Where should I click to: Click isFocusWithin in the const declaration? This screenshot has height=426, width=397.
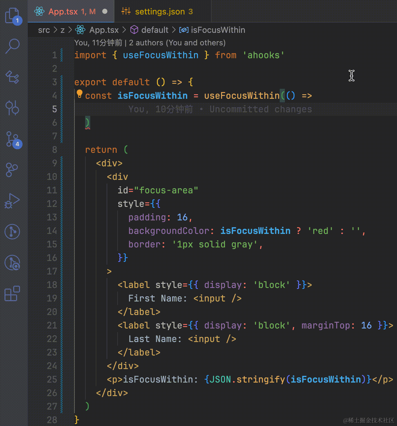point(152,96)
